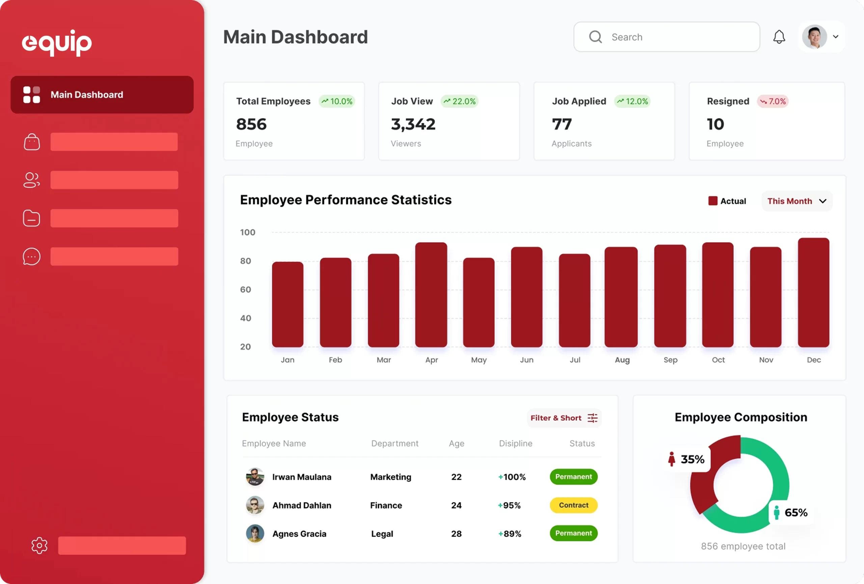Click the search magnifier icon
864x584 pixels.
coord(595,37)
